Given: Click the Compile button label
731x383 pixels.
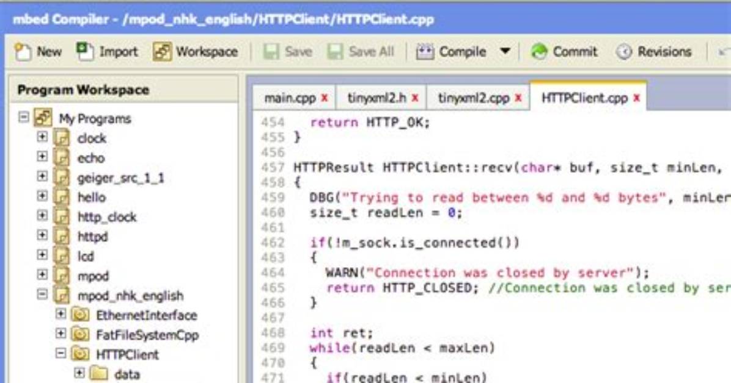Looking at the screenshot, I should pyautogui.click(x=463, y=52).
